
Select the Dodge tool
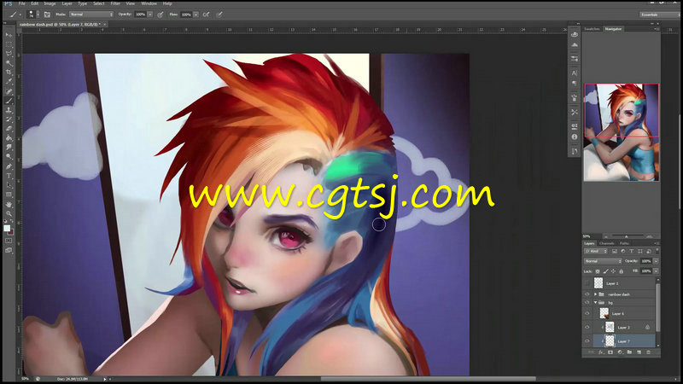click(x=9, y=157)
